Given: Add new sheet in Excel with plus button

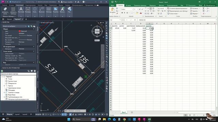Looking at the screenshot, I should point(132,112).
